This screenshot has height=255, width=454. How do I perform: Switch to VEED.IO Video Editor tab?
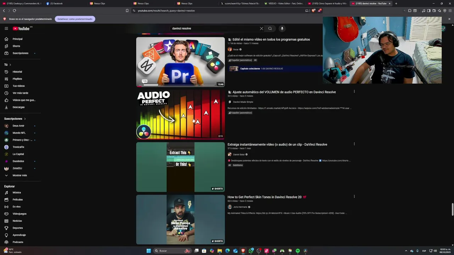(x=284, y=4)
